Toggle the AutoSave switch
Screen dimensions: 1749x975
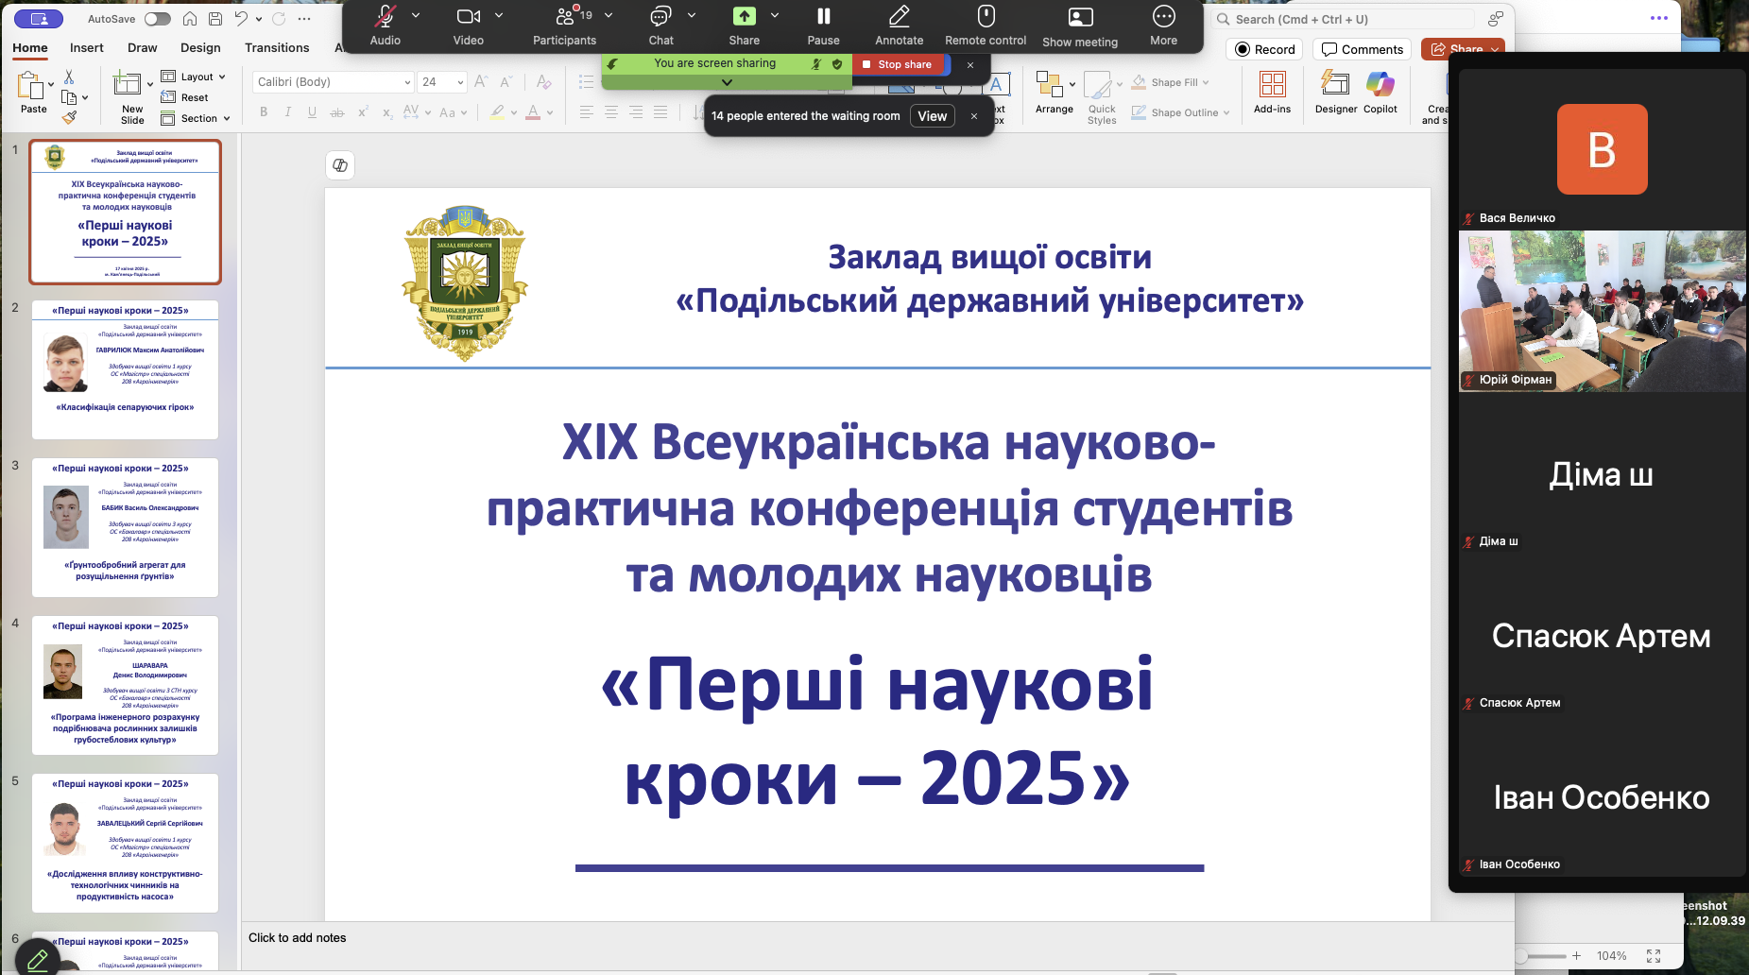click(x=157, y=19)
